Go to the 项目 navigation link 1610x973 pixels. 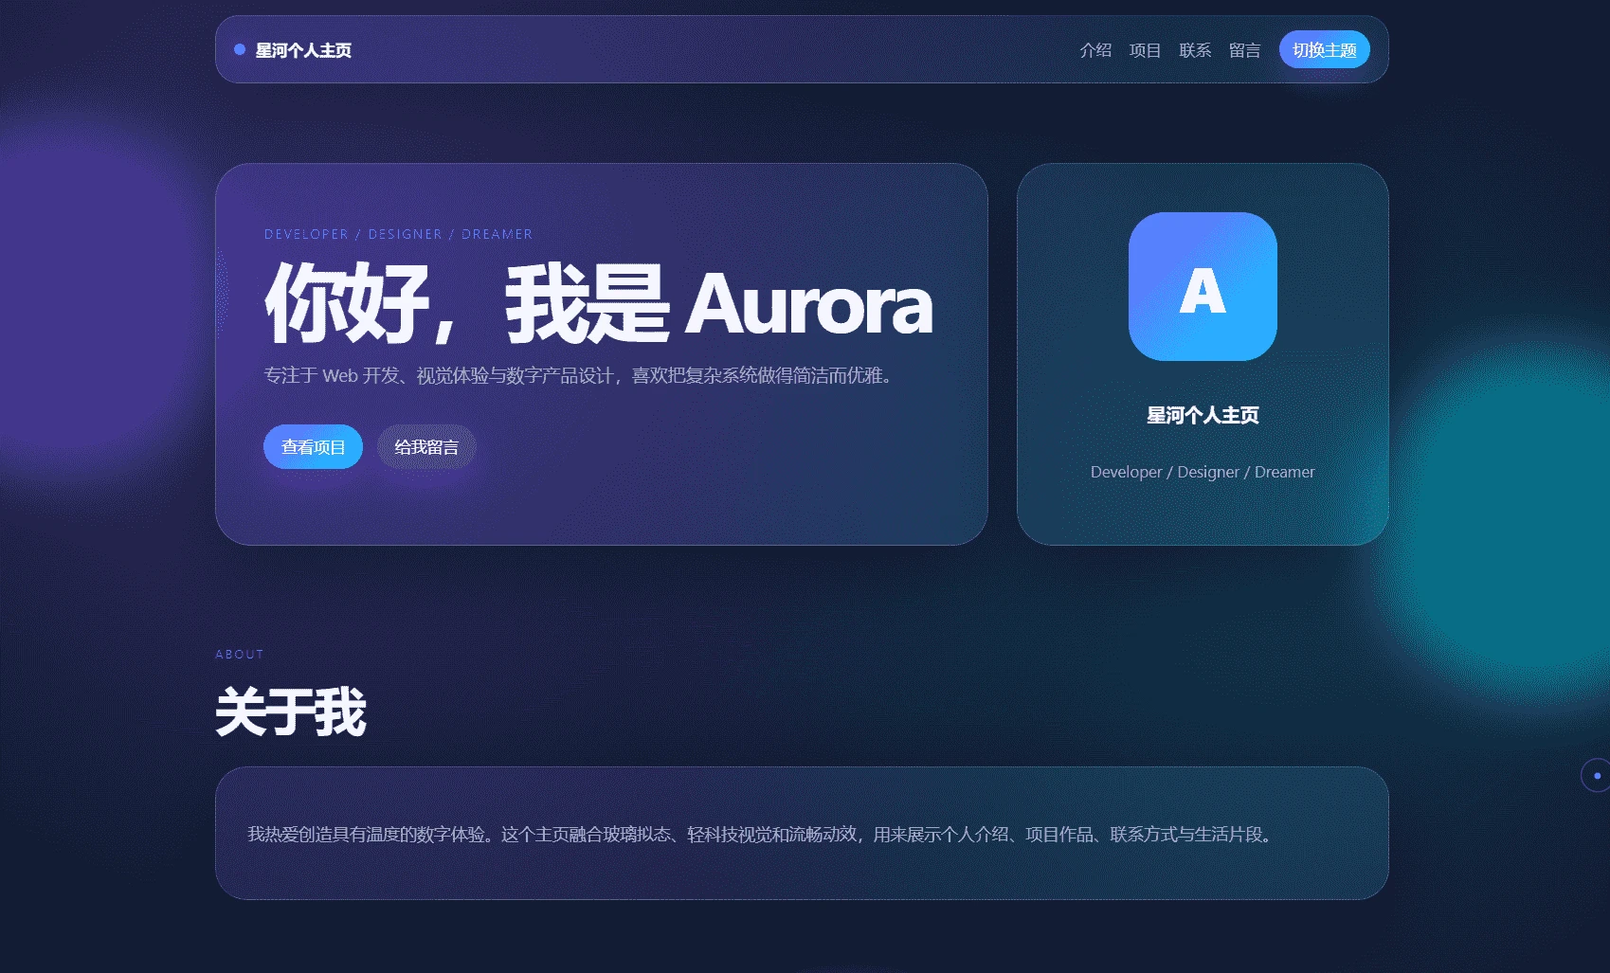click(1145, 50)
